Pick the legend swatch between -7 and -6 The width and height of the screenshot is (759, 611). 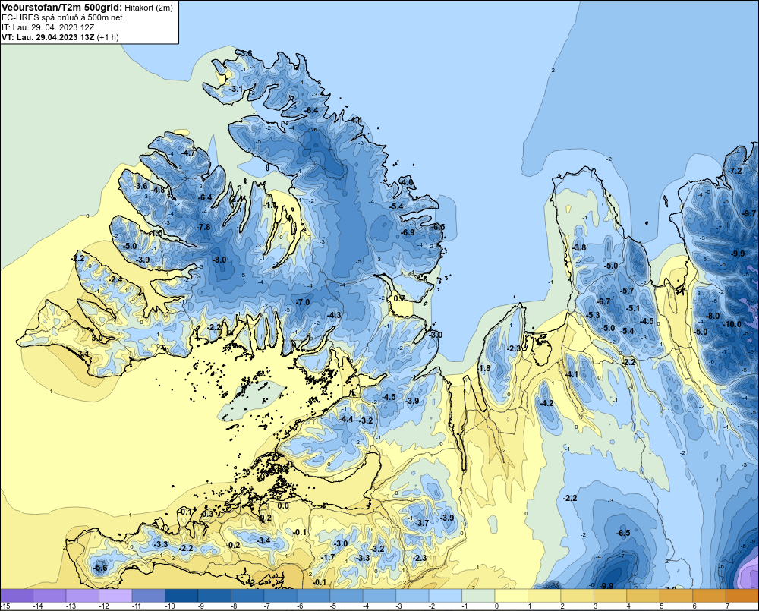tap(281, 596)
